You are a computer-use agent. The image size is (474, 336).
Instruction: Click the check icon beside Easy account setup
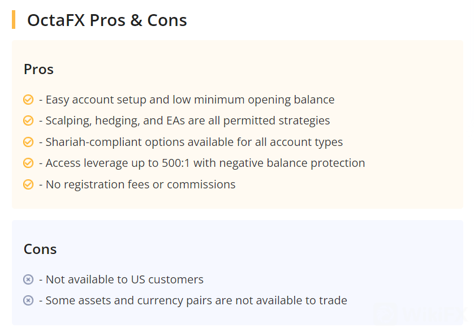(28, 100)
